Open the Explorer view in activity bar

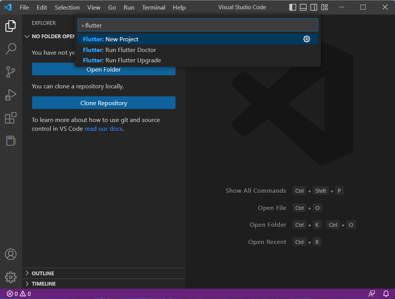[x=11, y=26]
